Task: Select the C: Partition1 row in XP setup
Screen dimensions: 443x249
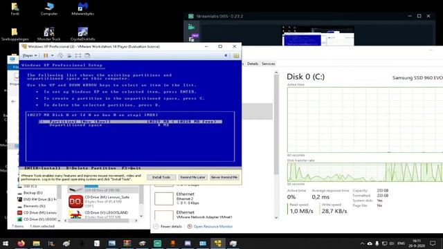Action: [130, 122]
